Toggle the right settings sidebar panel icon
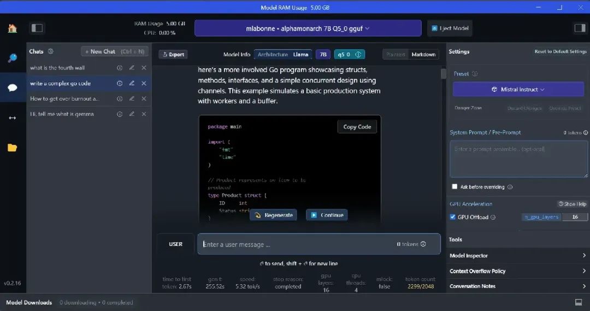This screenshot has height=311, width=590. pyautogui.click(x=580, y=28)
